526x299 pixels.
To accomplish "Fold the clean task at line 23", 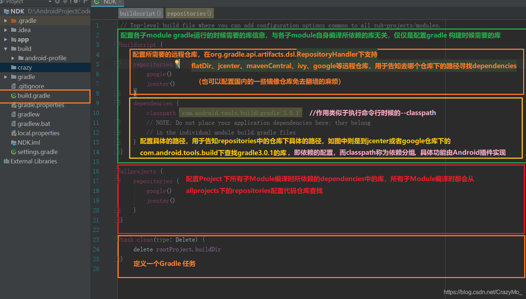I will [x=117, y=239].
